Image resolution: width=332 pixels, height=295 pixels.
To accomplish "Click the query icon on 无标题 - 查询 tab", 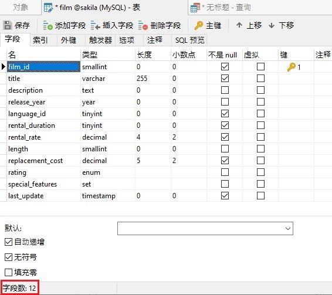I will click(x=195, y=8).
